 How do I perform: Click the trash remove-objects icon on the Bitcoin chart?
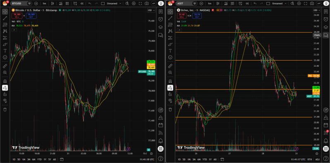[x=5, y=109]
